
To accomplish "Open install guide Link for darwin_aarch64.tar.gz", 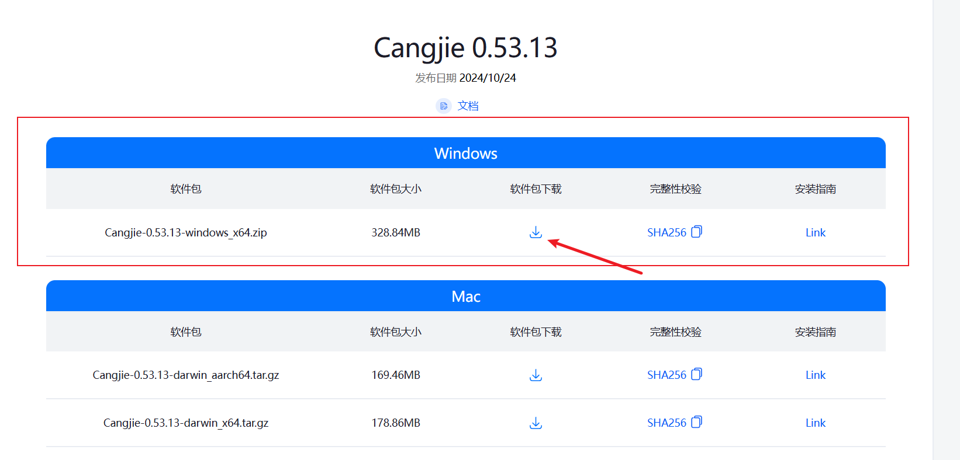I will tap(816, 375).
